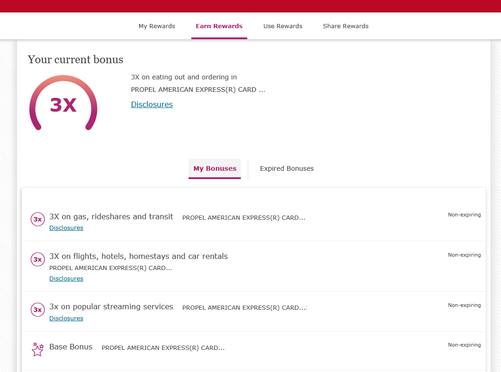Click Non-expiring label in streaming services row
Viewport: 501px width, 372px height.
point(464,306)
